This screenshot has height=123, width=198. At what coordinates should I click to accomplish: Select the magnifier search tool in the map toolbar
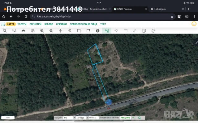pos(5,31)
